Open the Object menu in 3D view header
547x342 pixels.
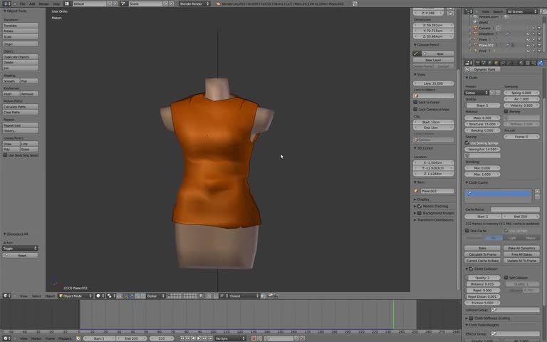coord(50,296)
